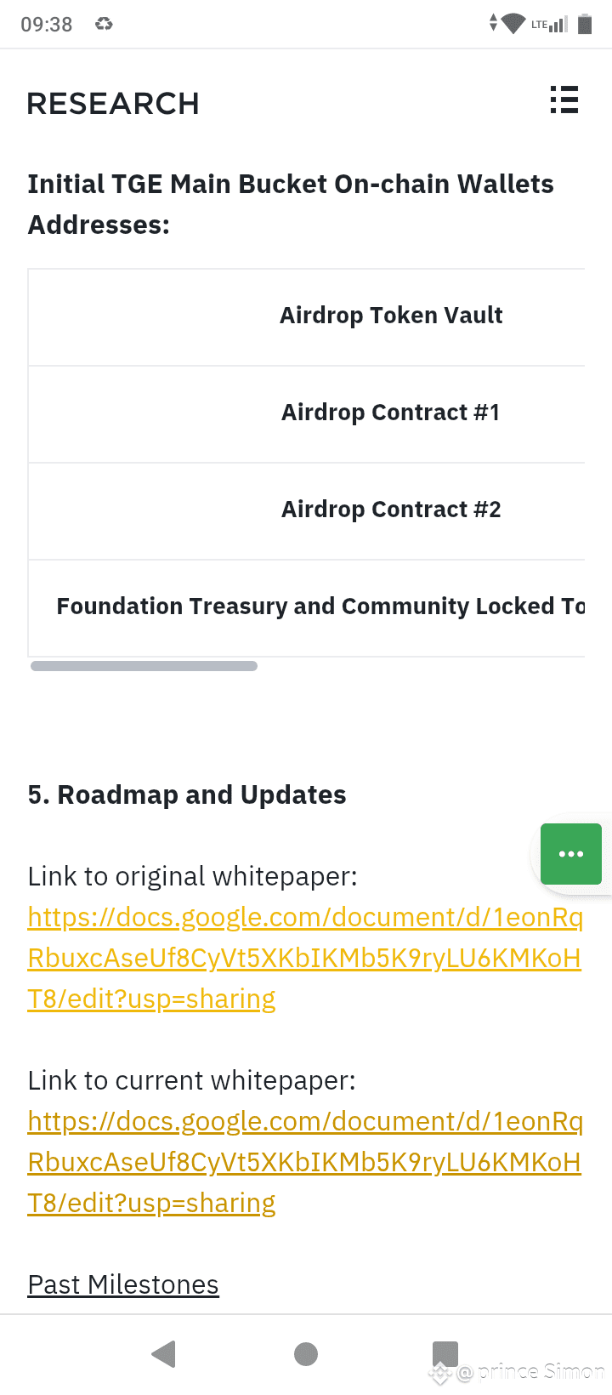Select the Airdrop Contract #2 row

point(307,510)
